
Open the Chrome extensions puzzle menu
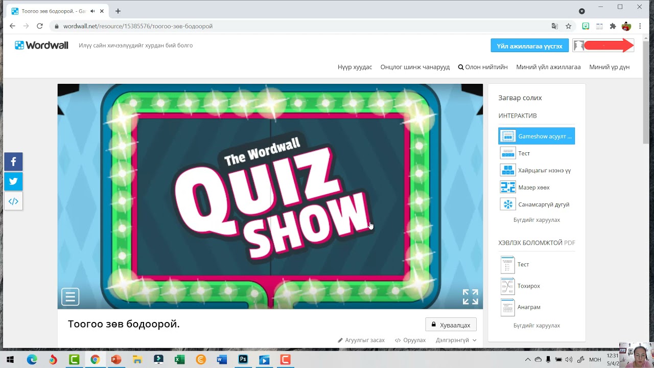tap(613, 26)
